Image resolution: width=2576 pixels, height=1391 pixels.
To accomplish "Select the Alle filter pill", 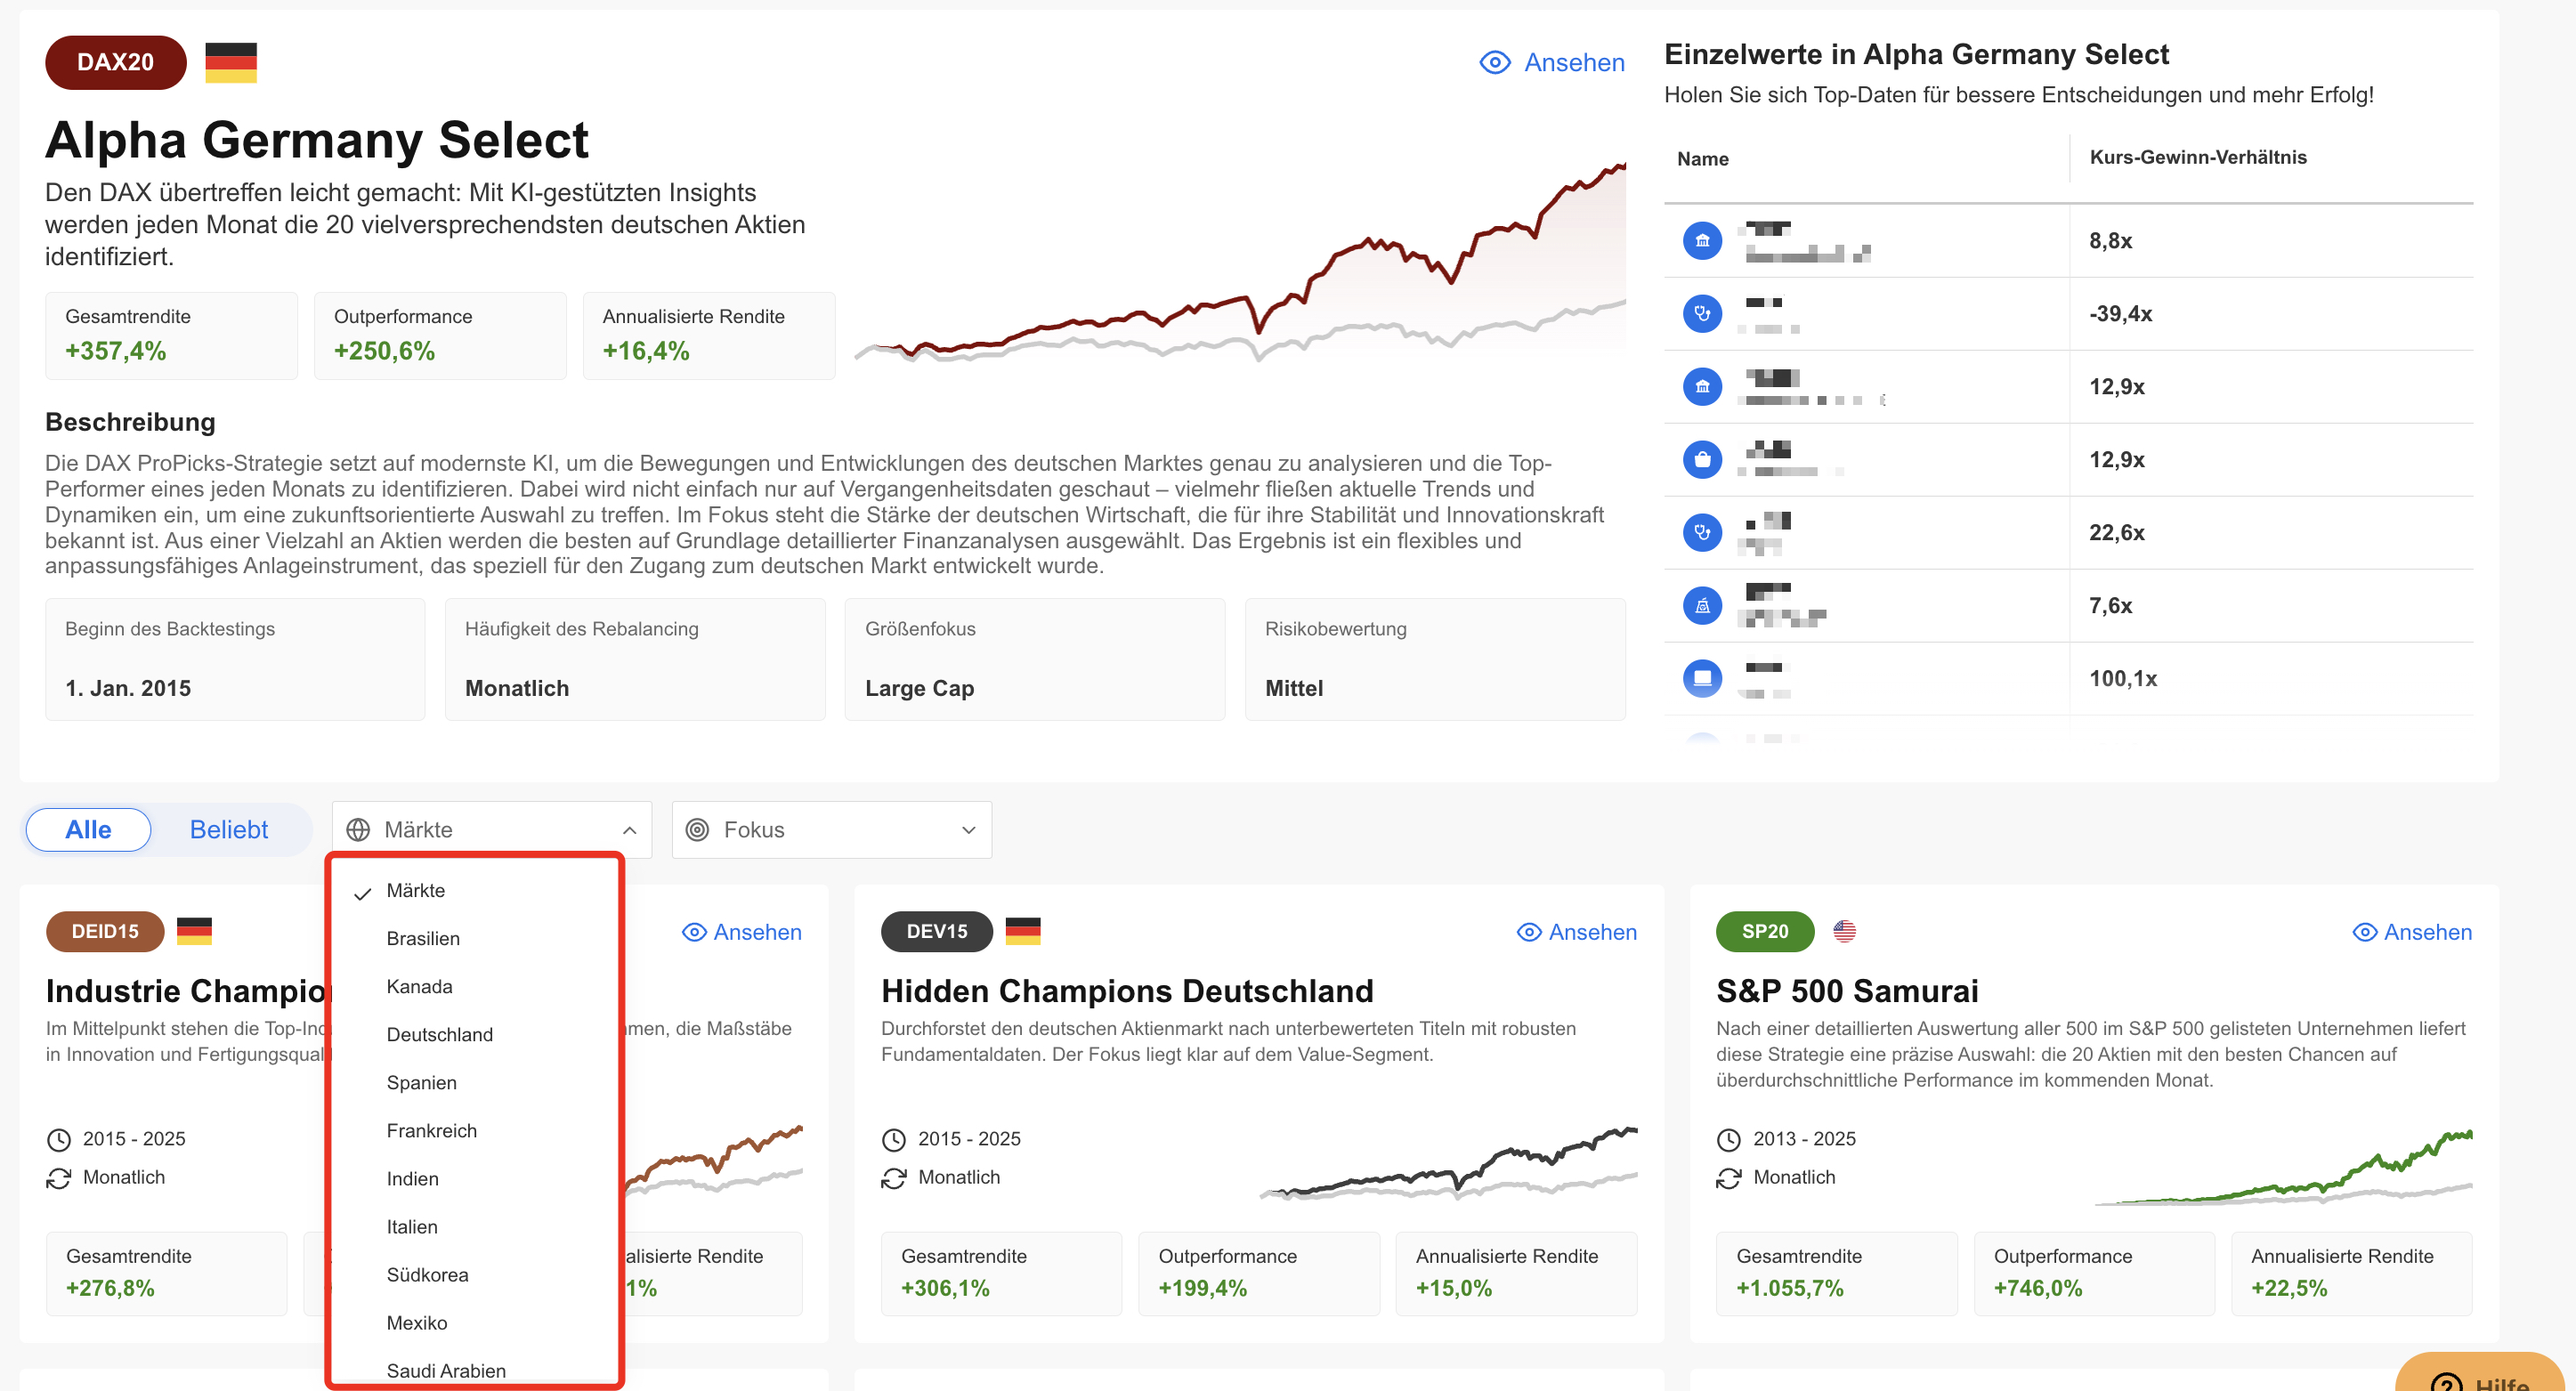I will click(88, 830).
